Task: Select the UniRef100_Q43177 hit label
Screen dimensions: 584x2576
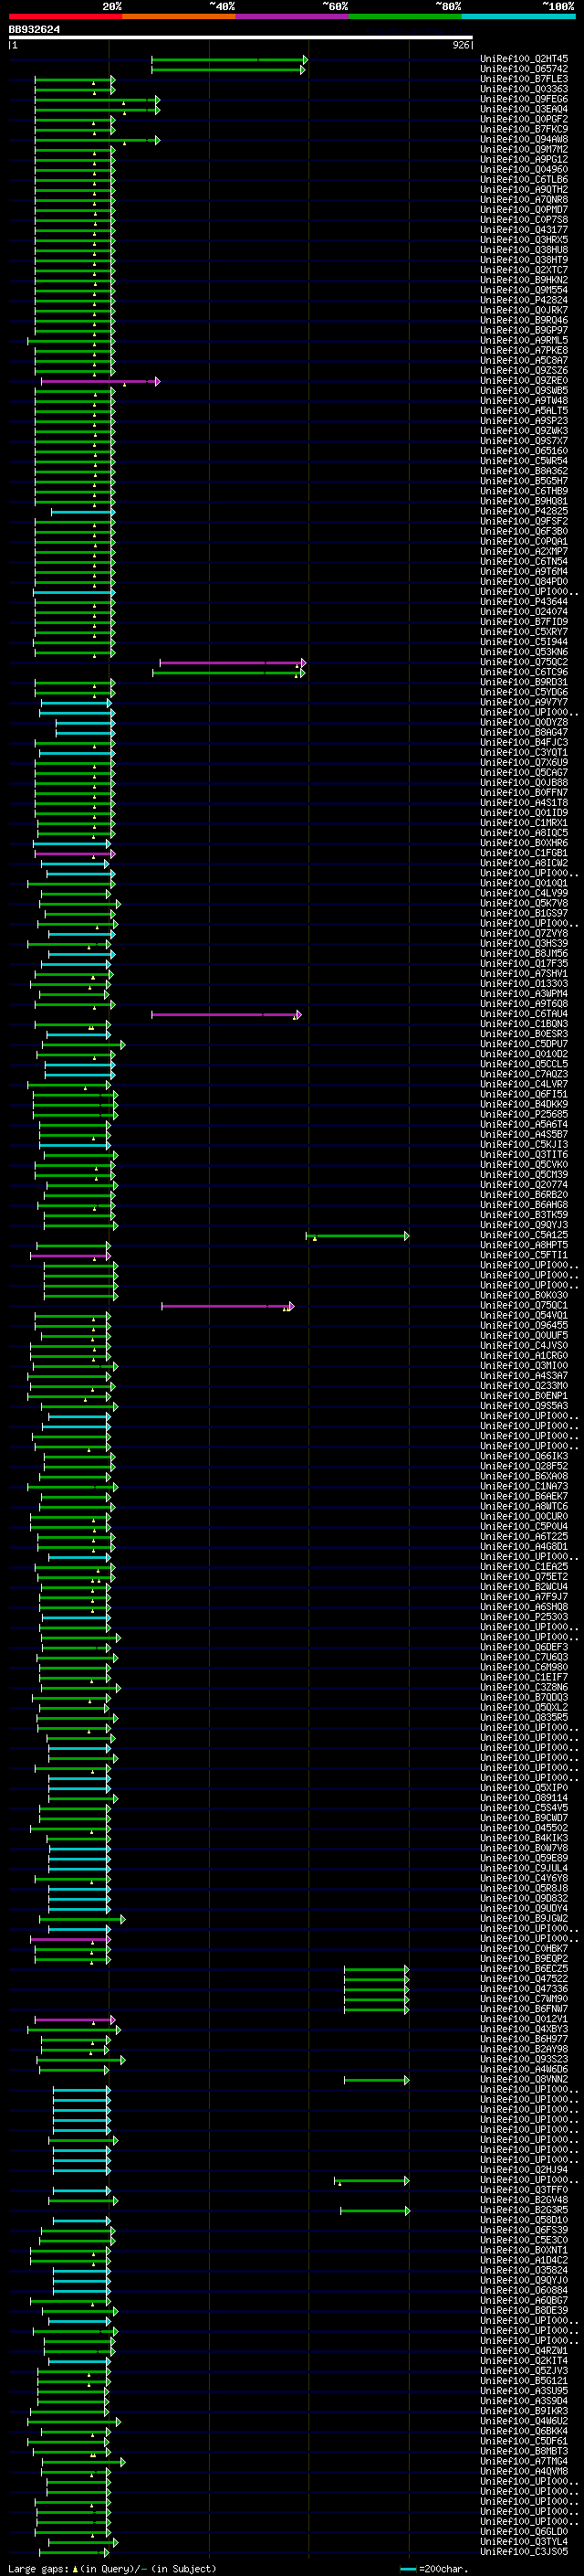Action: pos(524,230)
